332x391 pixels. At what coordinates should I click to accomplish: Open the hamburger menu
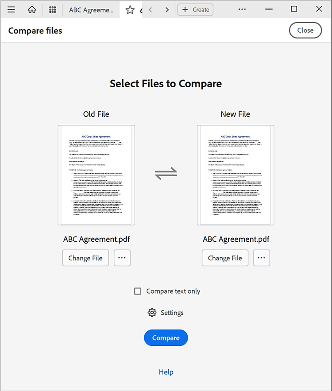click(11, 9)
